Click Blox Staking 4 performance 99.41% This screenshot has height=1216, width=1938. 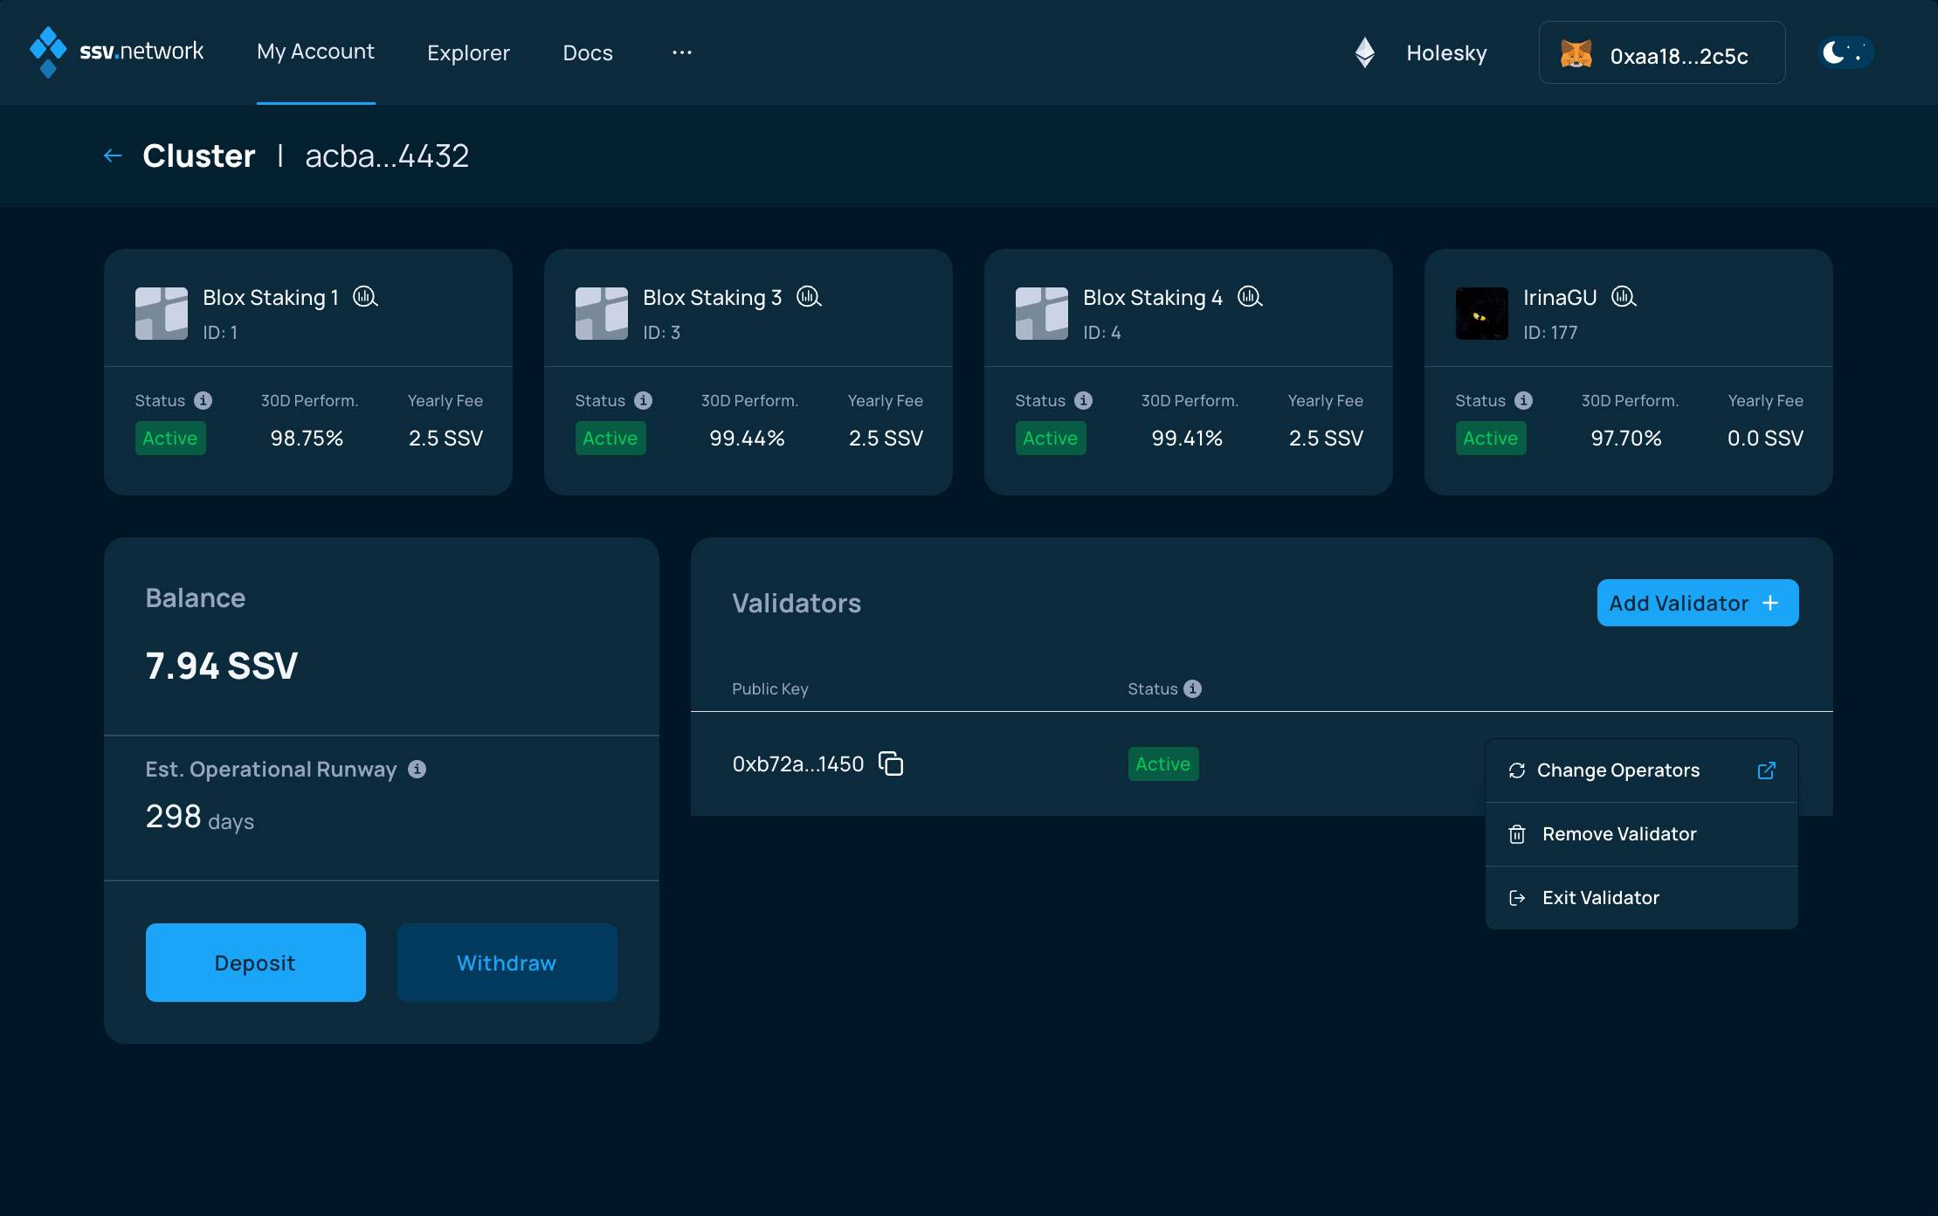click(x=1187, y=438)
